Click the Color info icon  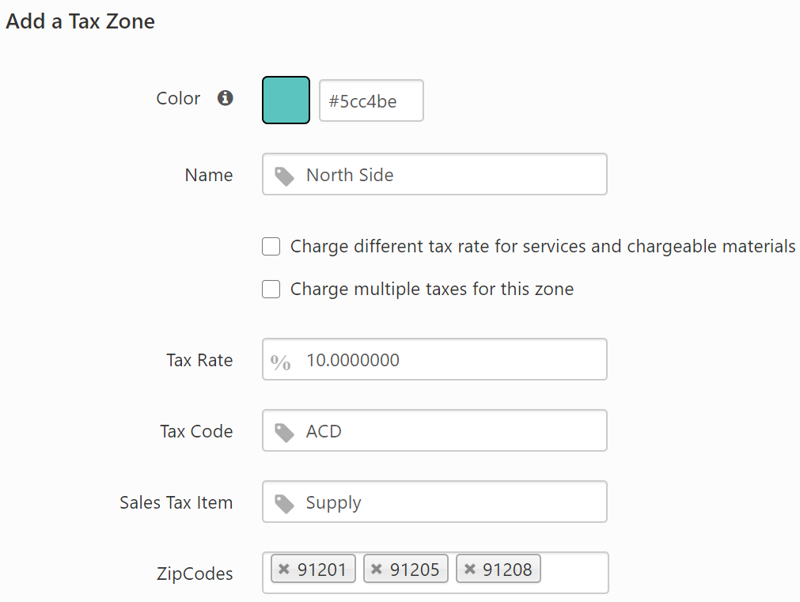coord(226,98)
